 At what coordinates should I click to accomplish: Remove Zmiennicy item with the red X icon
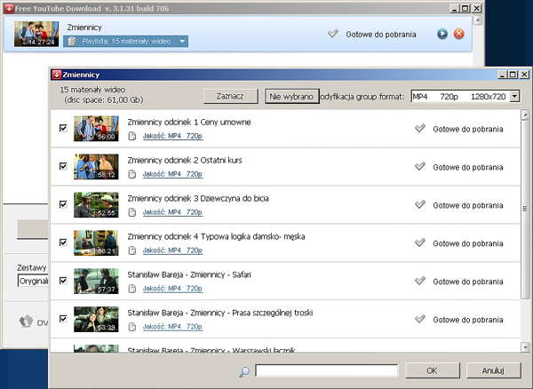[x=459, y=34]
